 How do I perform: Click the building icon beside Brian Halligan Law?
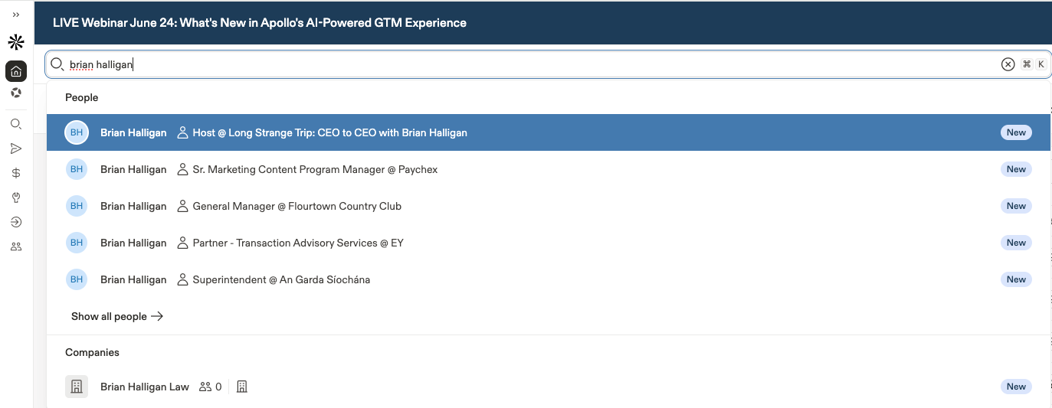pyautogui.click(x=241, y=387)
